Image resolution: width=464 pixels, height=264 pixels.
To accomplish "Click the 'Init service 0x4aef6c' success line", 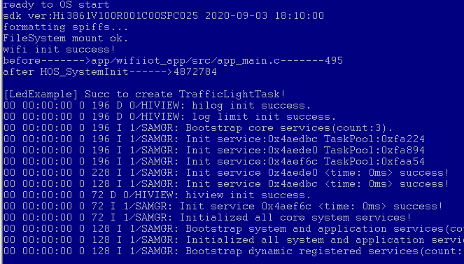I will (x=223, y=207).
